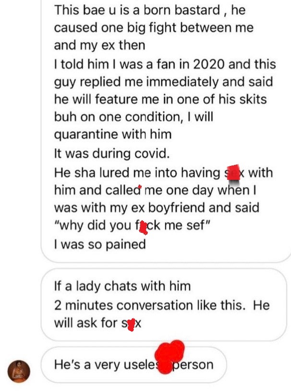This screenshot has height=391, width=291.
Task: Click the red censor mark in "will ask for" line
Action: [x=131, y=325]
